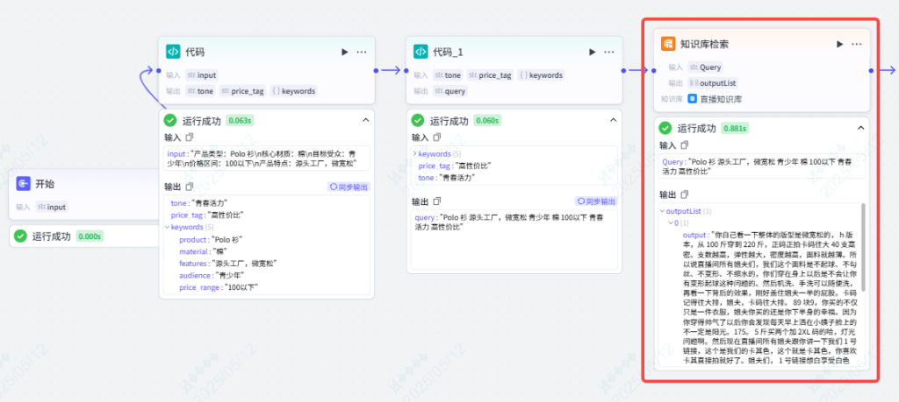Click the input port of 代码_1 node
Viewport: 899px width, 402px height.
pos(406,70)
